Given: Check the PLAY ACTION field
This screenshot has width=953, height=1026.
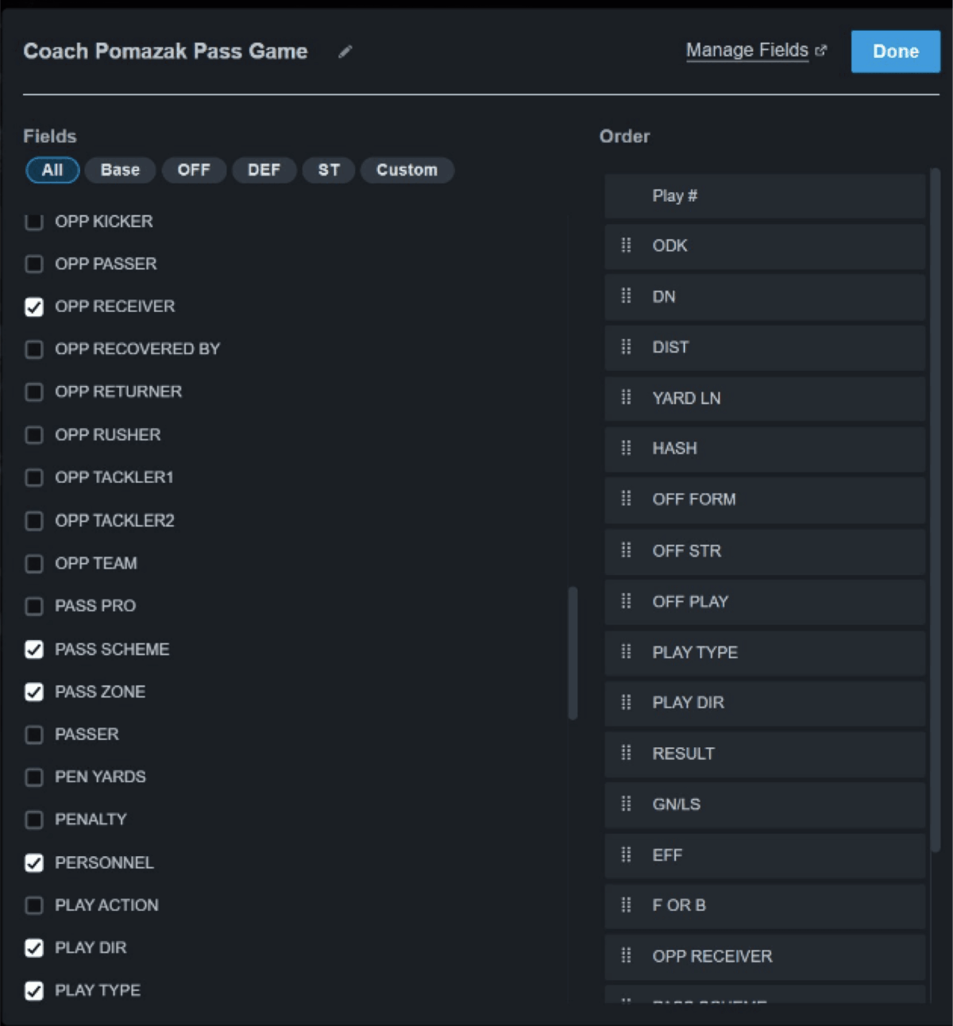Looking at the screenshot, I should pyautogui.click(x=34, y=905).
